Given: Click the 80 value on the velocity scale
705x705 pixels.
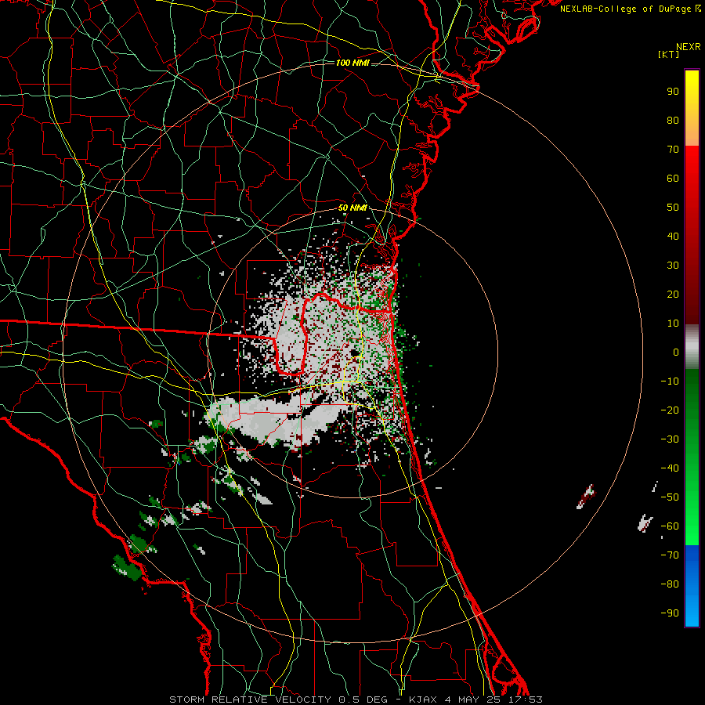Looking at the screenshot, I should click(x=673, y=121).
